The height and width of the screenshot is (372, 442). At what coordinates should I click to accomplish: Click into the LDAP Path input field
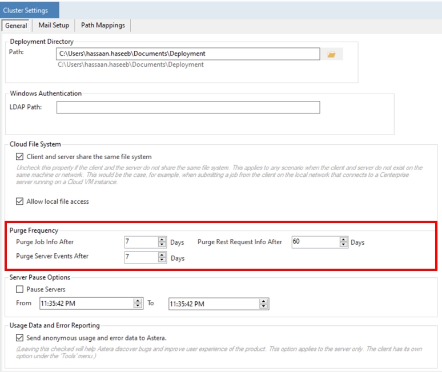coord(187,107)
